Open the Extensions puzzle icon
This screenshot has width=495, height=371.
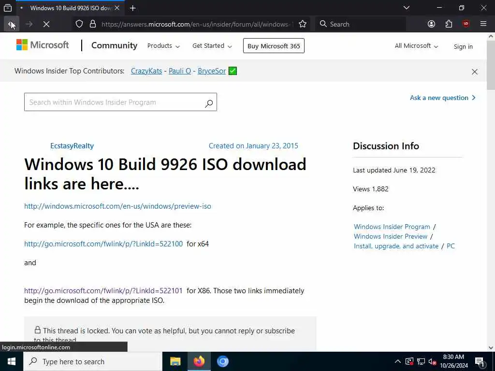point(449,24)
